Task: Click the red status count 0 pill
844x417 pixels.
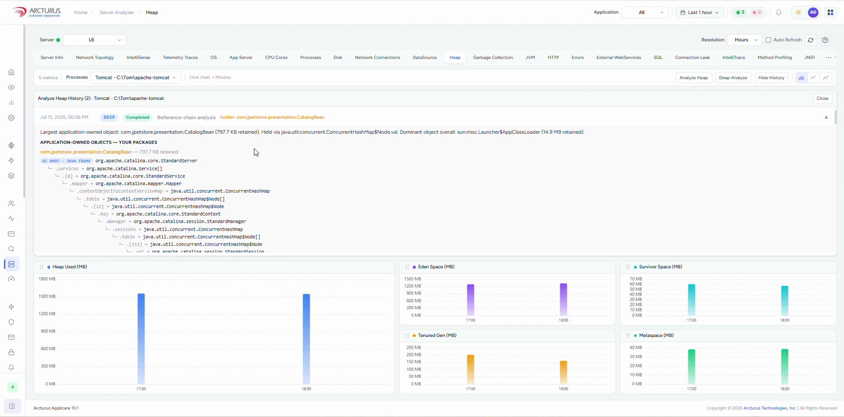Action: click(757, 12)
